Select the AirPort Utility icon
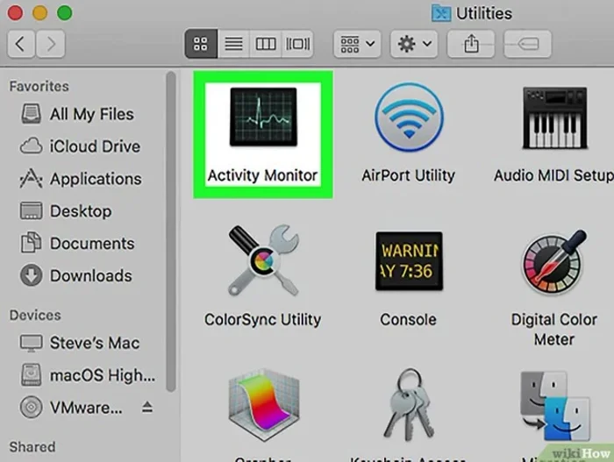This screenshot has width=614, height=462. click(409, 117)
